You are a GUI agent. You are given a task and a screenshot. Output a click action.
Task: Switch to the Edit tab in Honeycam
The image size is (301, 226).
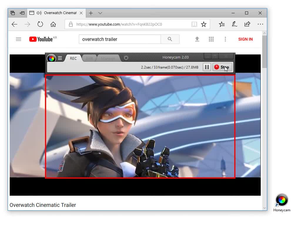click(89, 58)
